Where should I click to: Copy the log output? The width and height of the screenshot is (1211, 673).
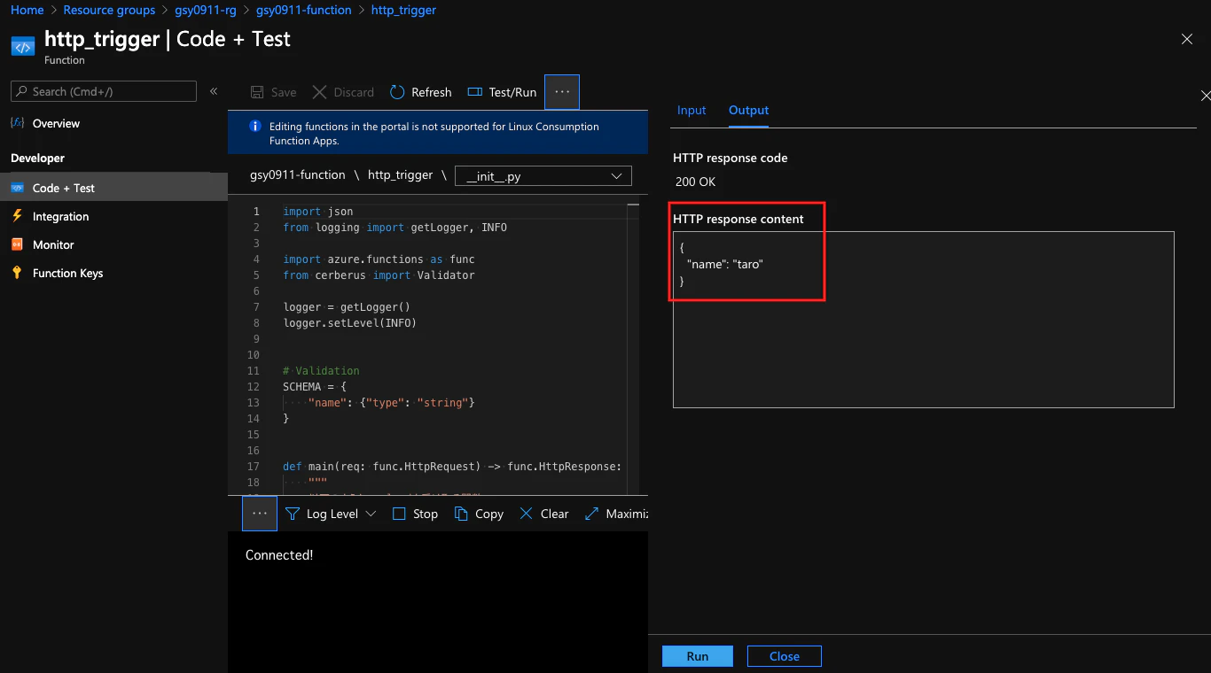(x=479, y=514)
